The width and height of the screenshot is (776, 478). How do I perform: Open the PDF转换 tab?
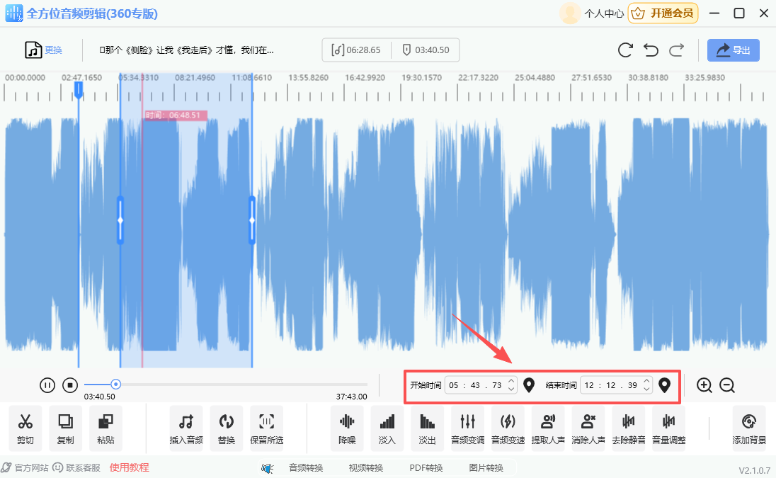coord(426,467)
